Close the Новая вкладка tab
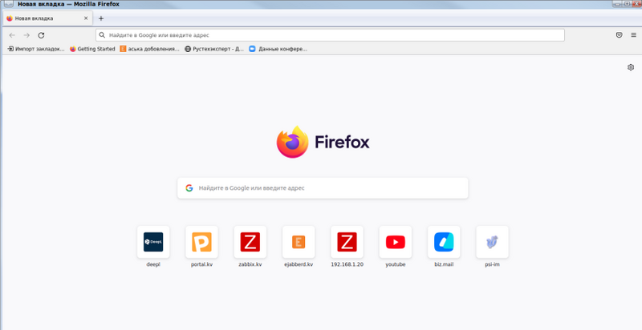 pyautogui.click(x=86, y=18)
